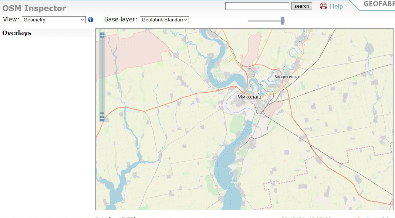Click the Overlays panel heading
The width and height of the screenshot is (395, 218).
click(x=17, y=33)
